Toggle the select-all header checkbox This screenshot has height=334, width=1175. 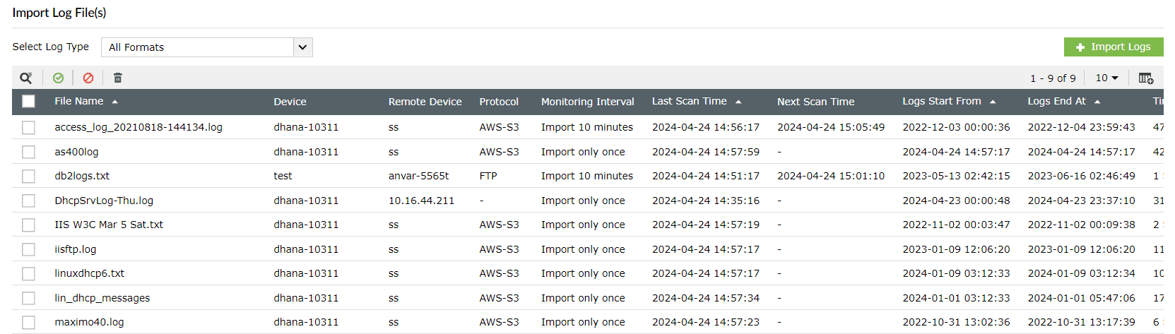click(x=28, y=101)
